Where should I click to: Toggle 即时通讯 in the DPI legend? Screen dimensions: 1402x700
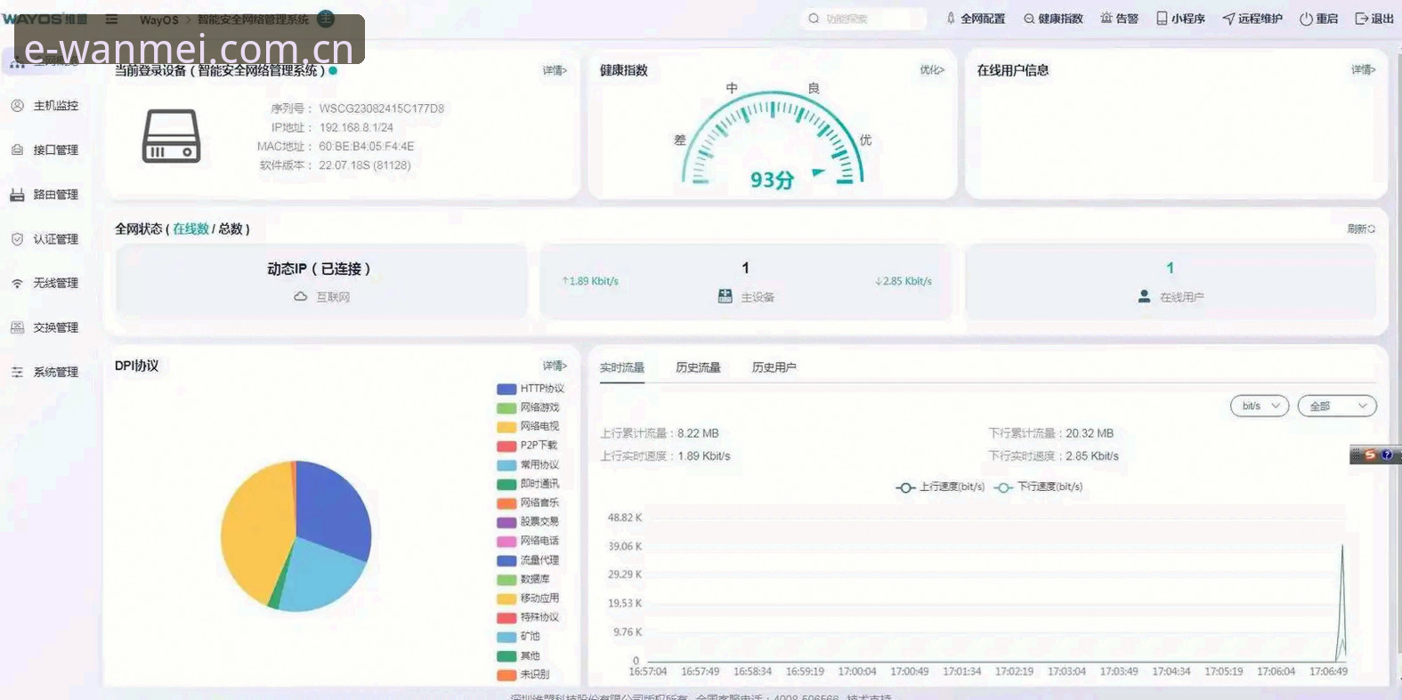point(528,484)
